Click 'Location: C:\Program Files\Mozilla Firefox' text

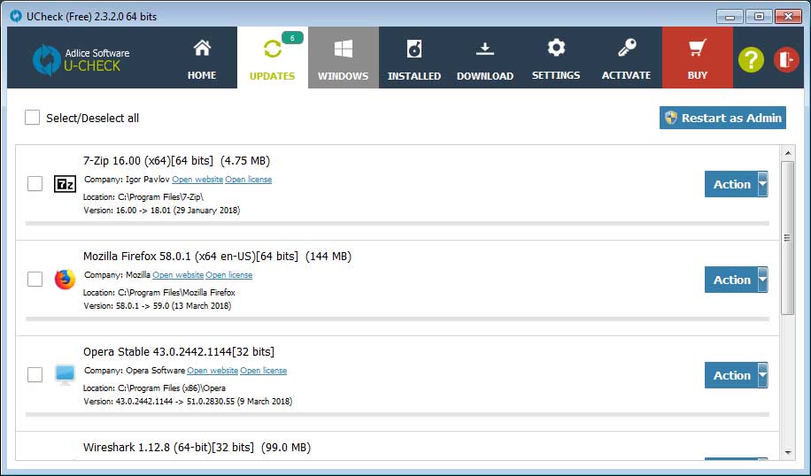[159, 292]
